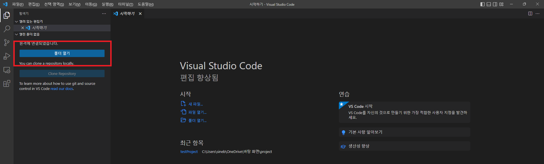544x164 pixels.
Task: Toggle the bottom panel layout icon
Action: click(x=489, y=4)
